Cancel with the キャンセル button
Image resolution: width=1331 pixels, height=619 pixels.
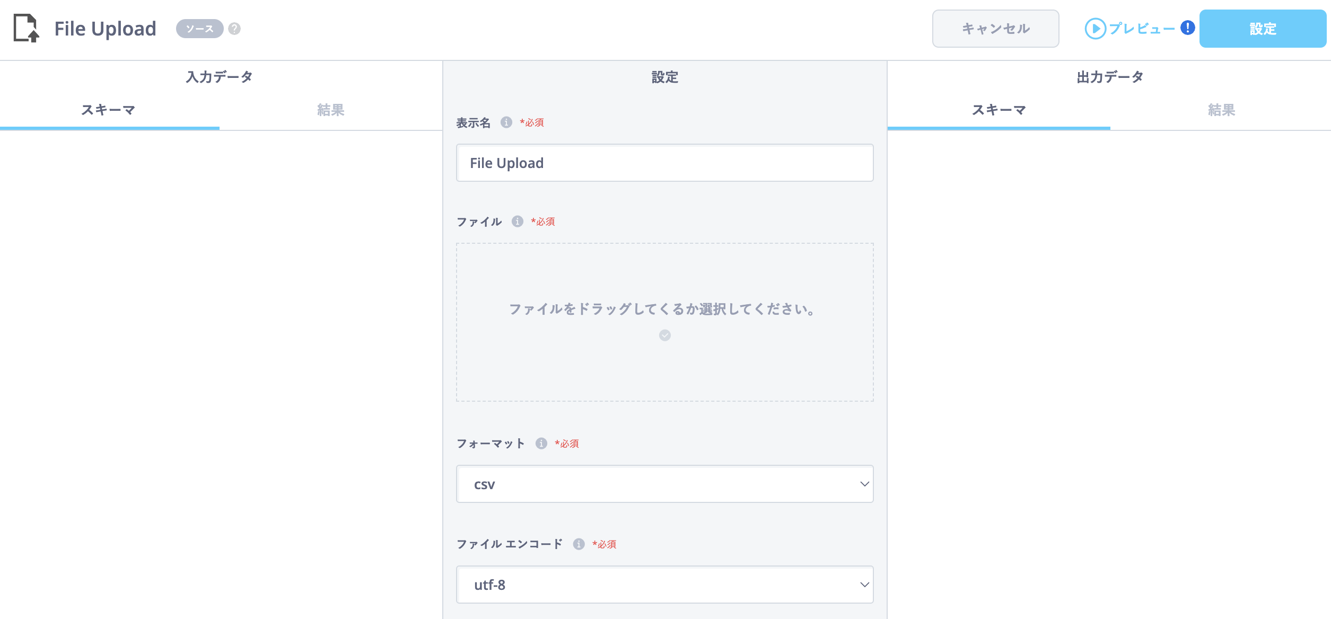click(996, 29)
